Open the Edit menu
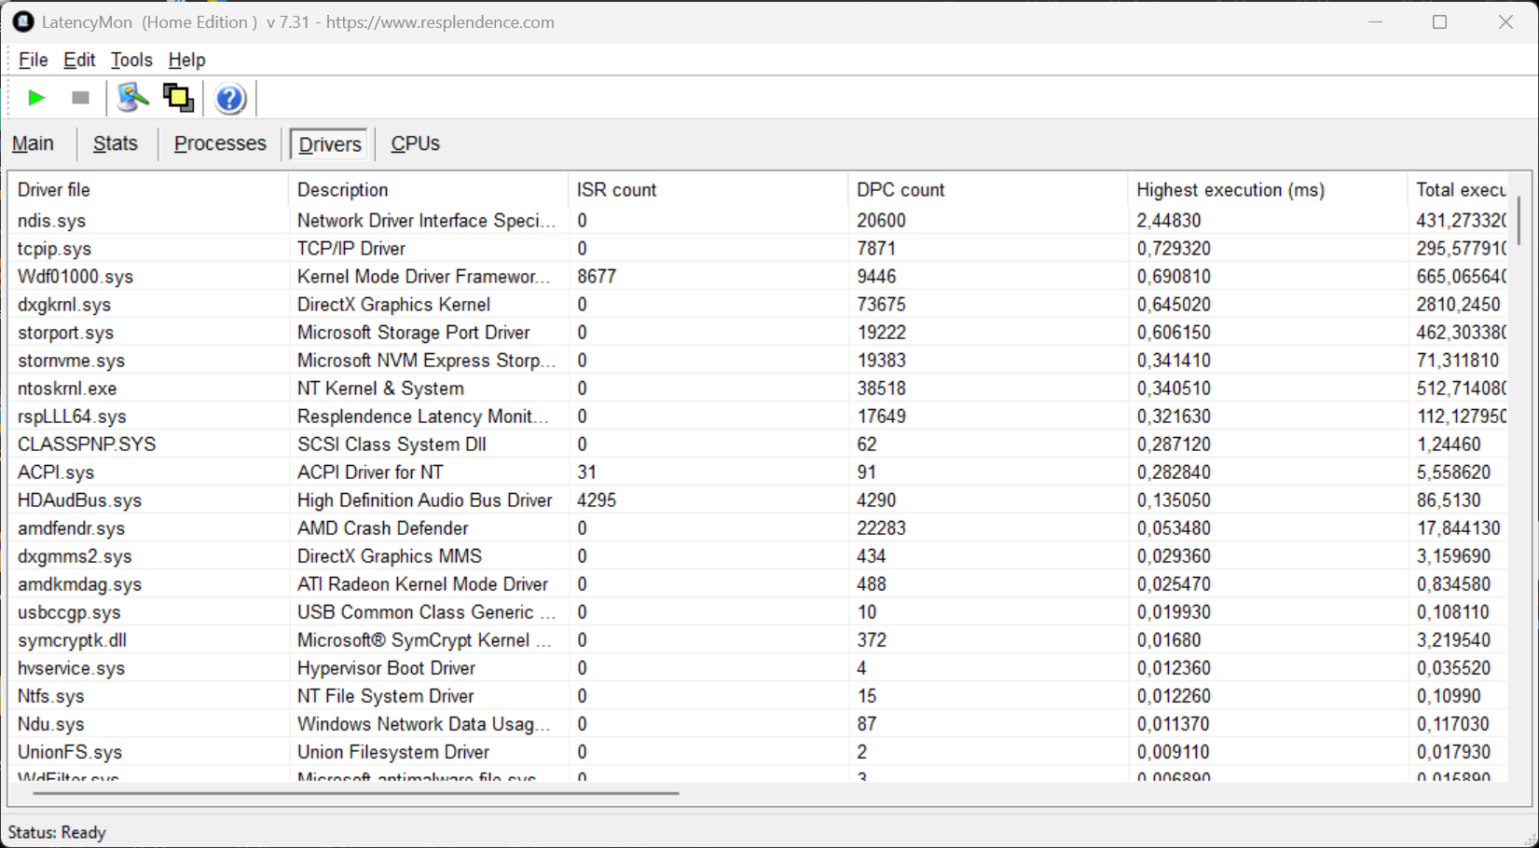This screenshot has width=1539, height=848. pos(79,60)
